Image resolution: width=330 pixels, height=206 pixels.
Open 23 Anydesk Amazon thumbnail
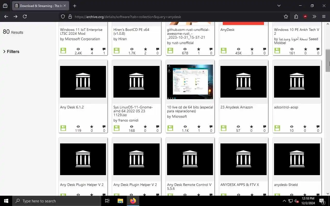[x=243, y=82]
